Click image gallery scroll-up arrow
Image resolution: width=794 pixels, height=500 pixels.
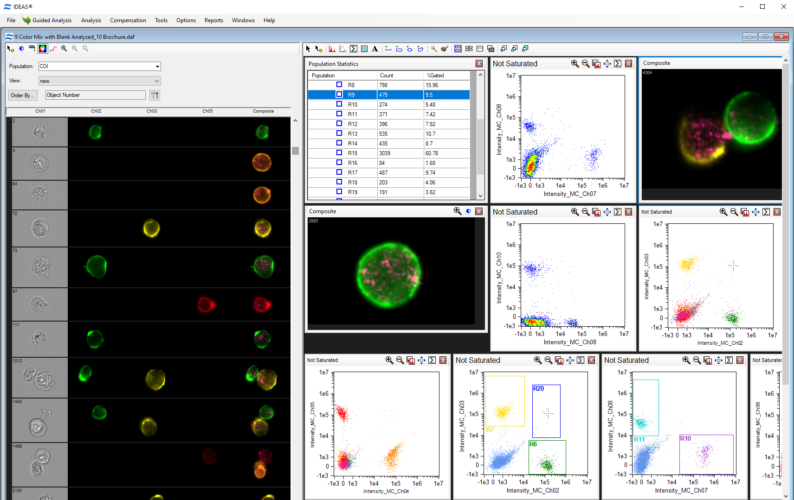(x=295, y=120)
